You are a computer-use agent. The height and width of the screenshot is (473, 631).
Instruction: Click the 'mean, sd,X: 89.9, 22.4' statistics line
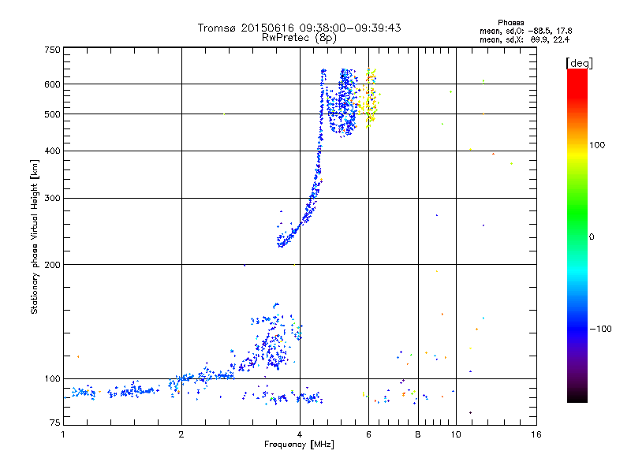pyautogui.click(x=525, y=40)
